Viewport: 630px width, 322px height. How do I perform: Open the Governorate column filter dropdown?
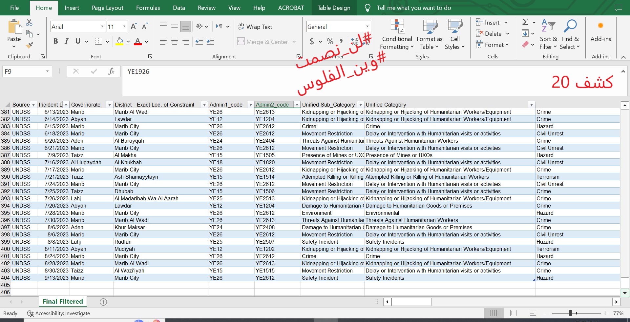[110, 105]
